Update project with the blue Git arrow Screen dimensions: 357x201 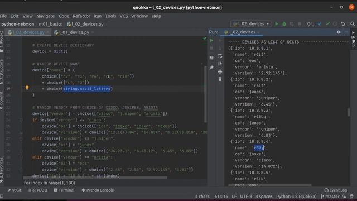coord(320,24)
